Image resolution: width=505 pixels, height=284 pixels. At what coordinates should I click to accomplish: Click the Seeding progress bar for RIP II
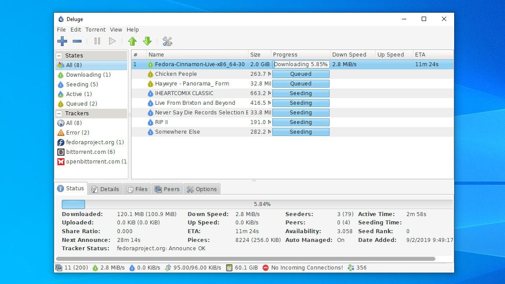[301, 122]
